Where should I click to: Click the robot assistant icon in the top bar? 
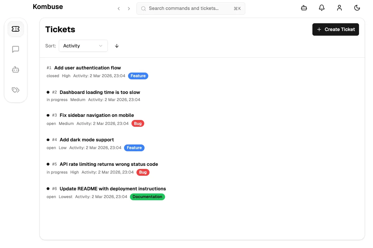point(304,8)
